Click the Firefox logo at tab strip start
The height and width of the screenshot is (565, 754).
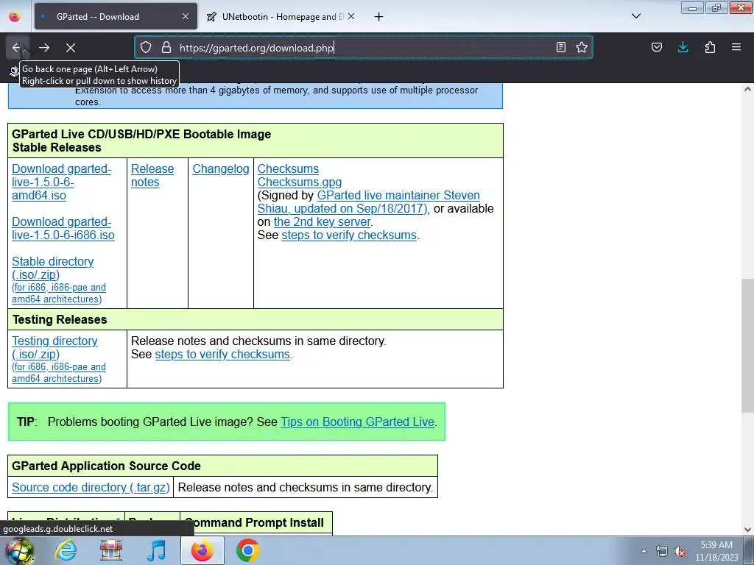point(15,16)
